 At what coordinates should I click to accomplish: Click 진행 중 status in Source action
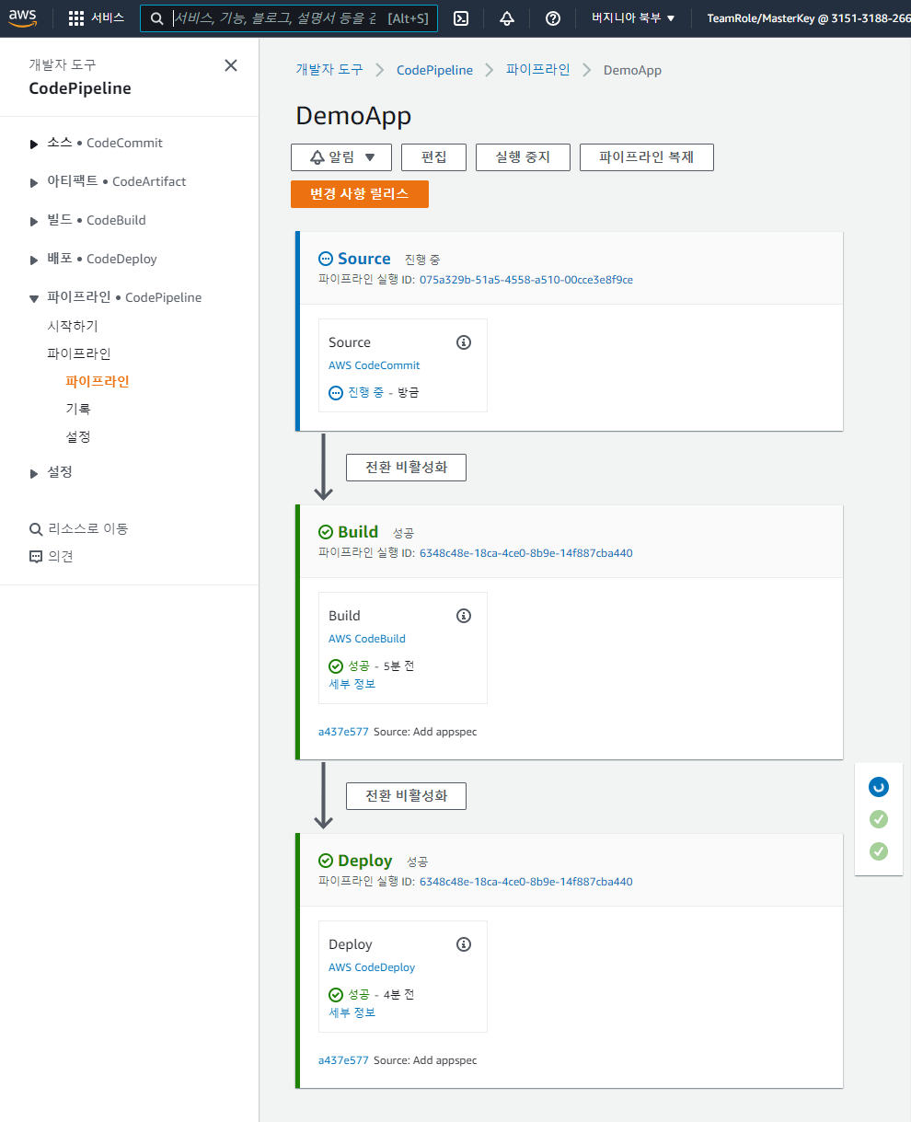[x=365, y=392]
